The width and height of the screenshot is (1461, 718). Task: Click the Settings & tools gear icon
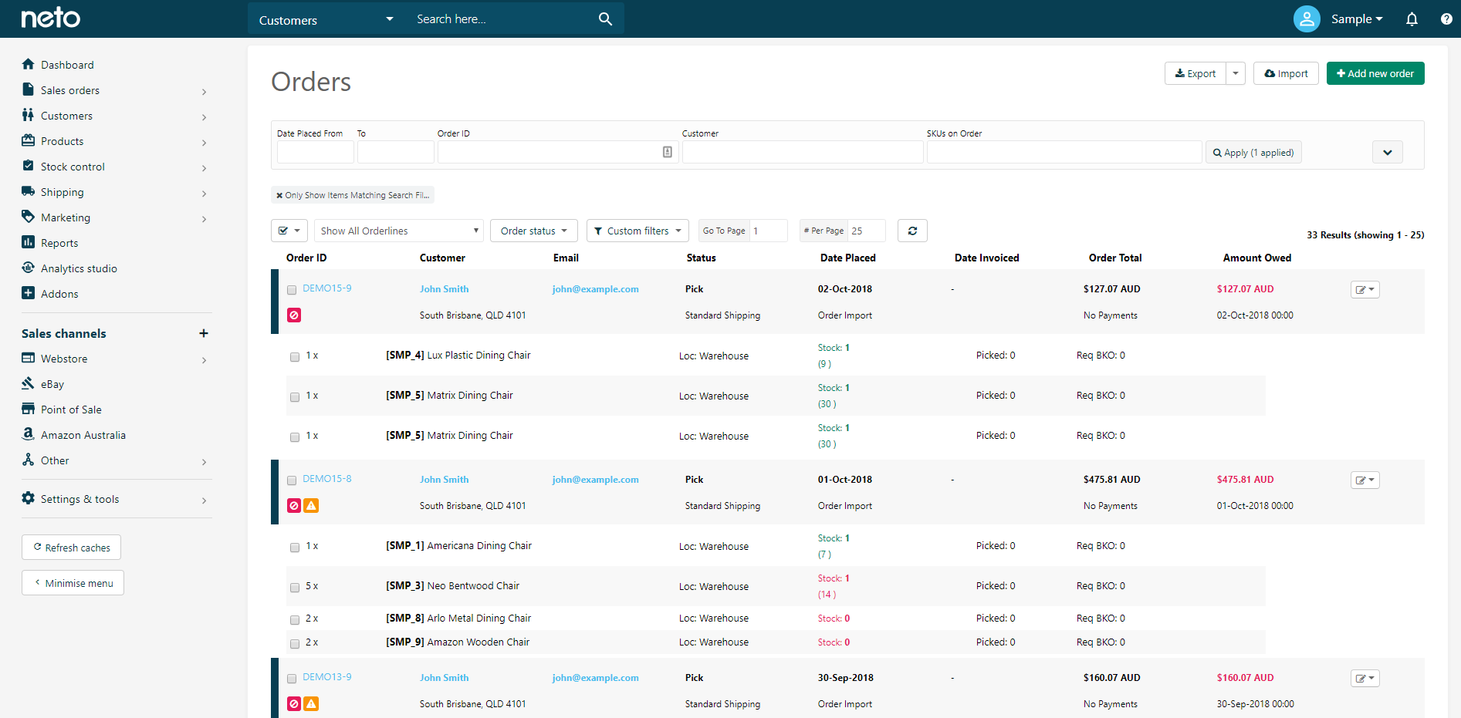[x=29, y=498]
